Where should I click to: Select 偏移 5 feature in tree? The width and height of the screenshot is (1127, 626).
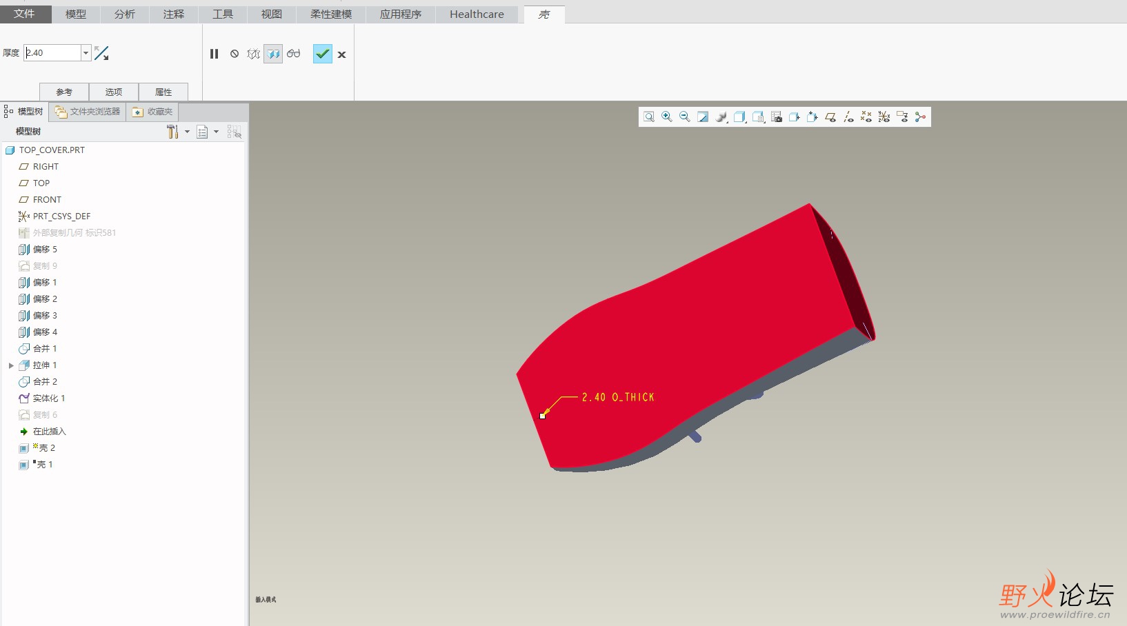point(45,249)
